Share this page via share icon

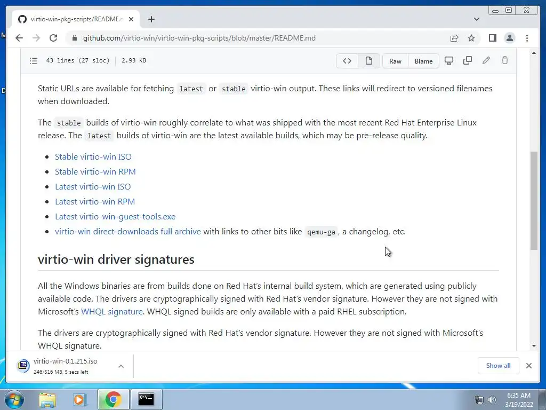(x=454, y=38)
